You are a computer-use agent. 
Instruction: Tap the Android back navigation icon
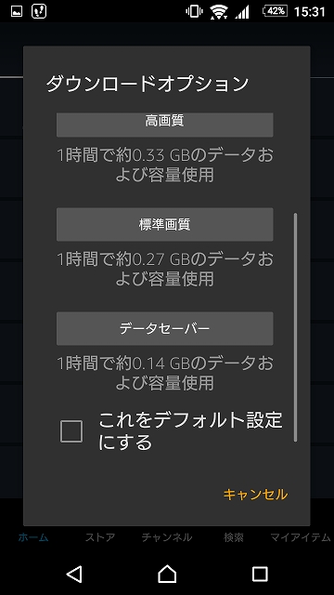(74, 574)
